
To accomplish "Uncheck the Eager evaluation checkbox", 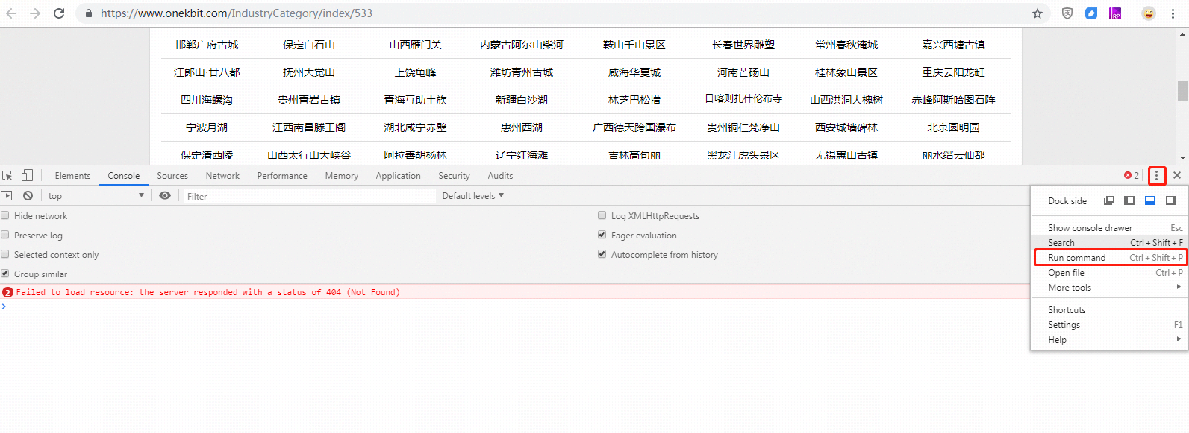I will 602,235.
